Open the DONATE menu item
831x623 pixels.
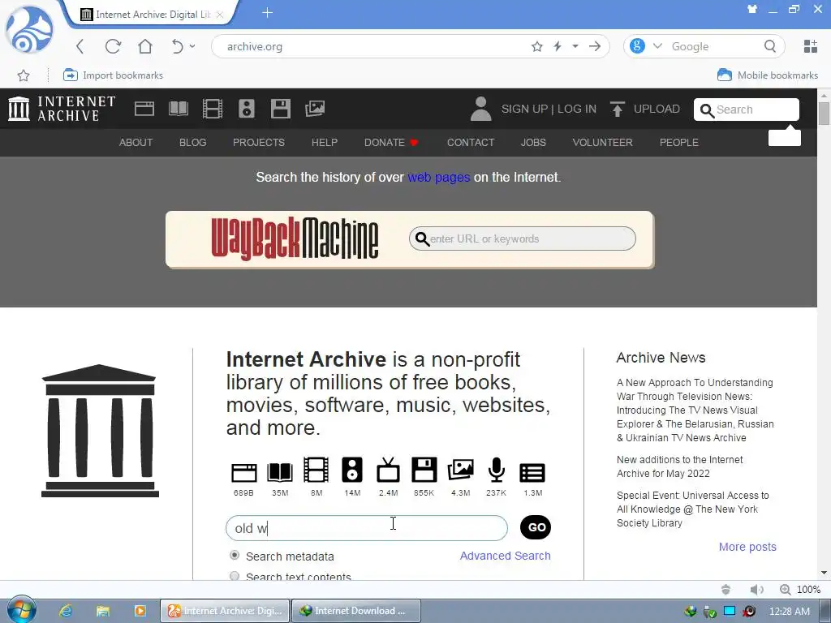(x=391, y=143)
